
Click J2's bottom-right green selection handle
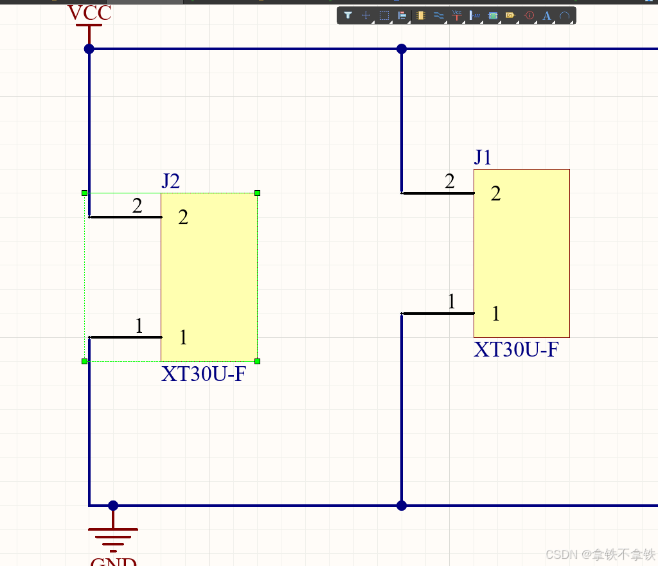(x=257, y=361)
